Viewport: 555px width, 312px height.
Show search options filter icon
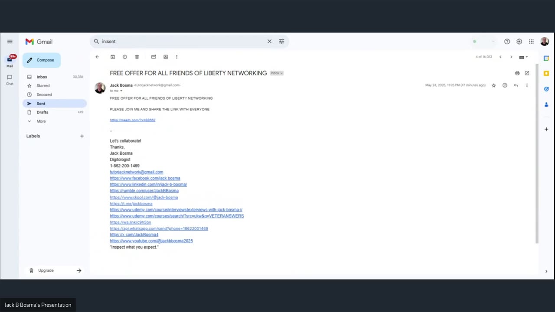(x=281, y=42)
